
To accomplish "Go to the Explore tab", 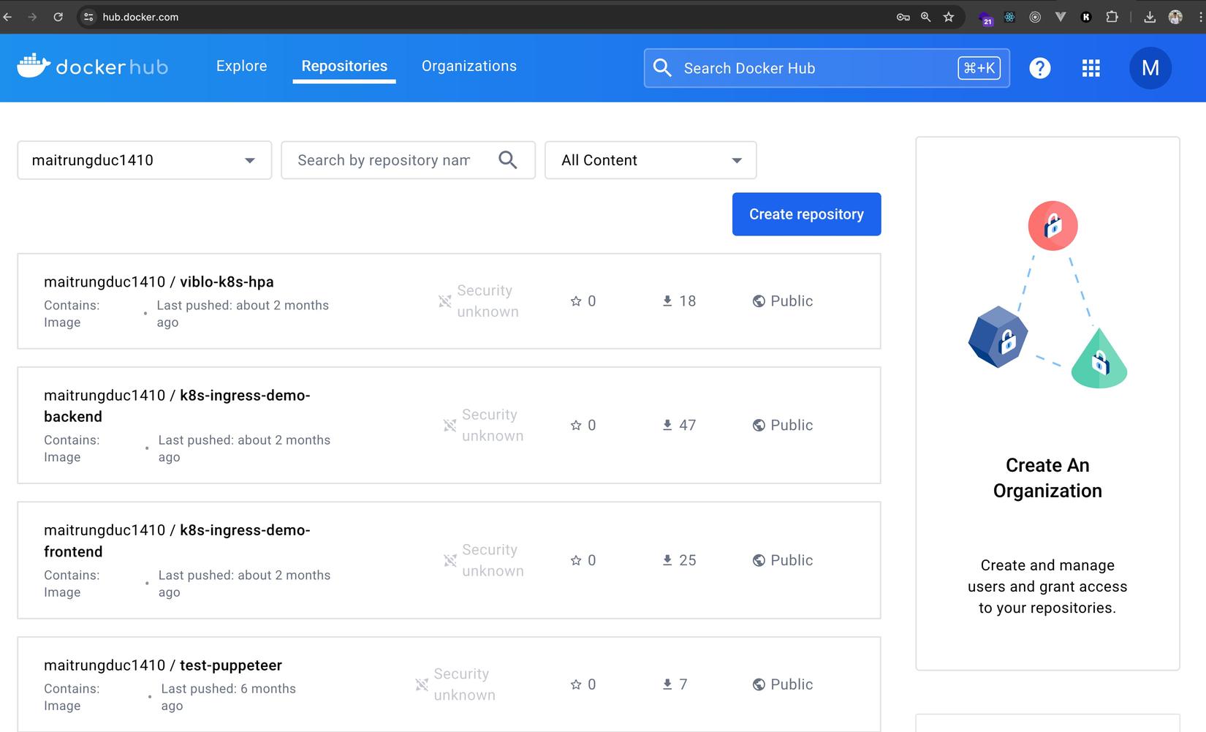I will (x=242, y=66).
